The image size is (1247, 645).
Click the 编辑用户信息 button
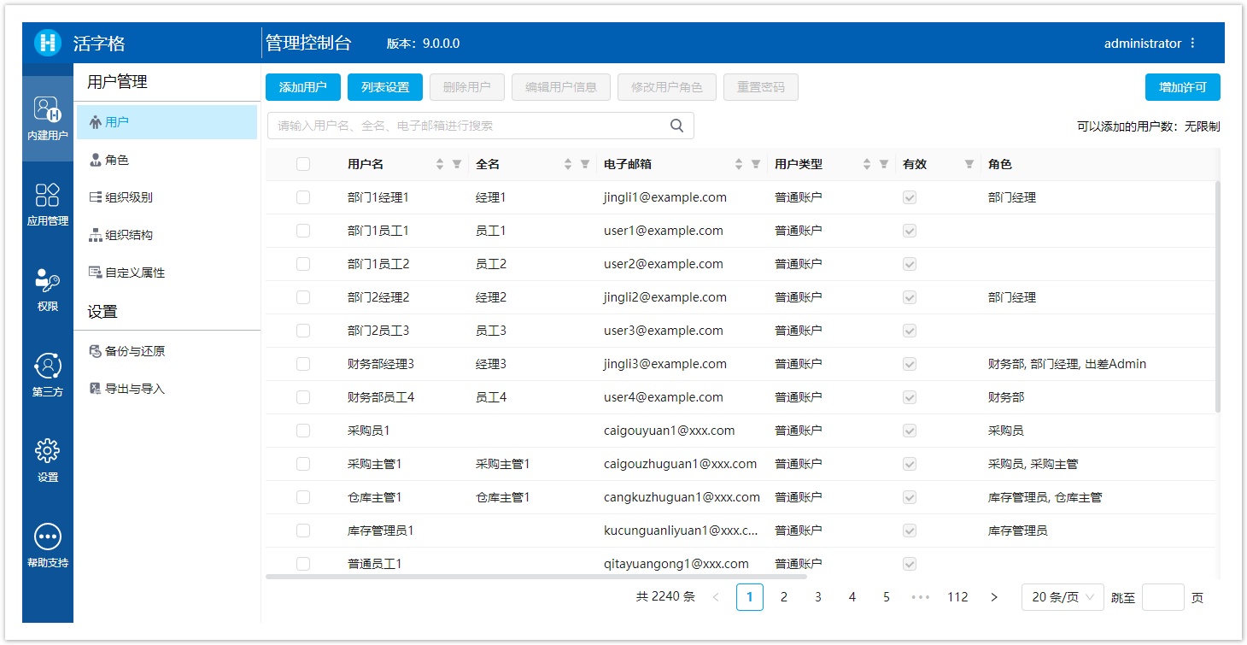point(561,87)
